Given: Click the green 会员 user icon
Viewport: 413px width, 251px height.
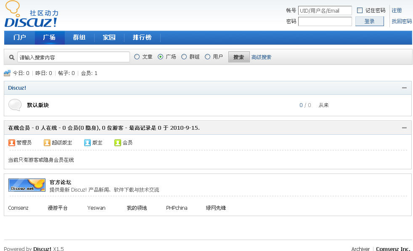Looking at the screenshot, I should pos(118,143).
